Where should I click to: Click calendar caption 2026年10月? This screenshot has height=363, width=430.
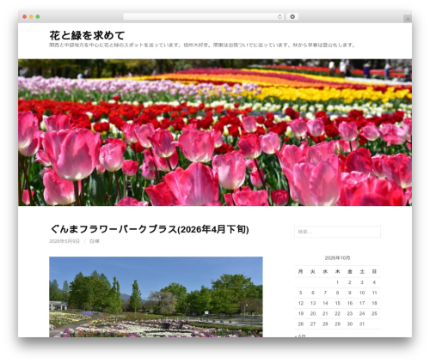[x=337, y=257]
